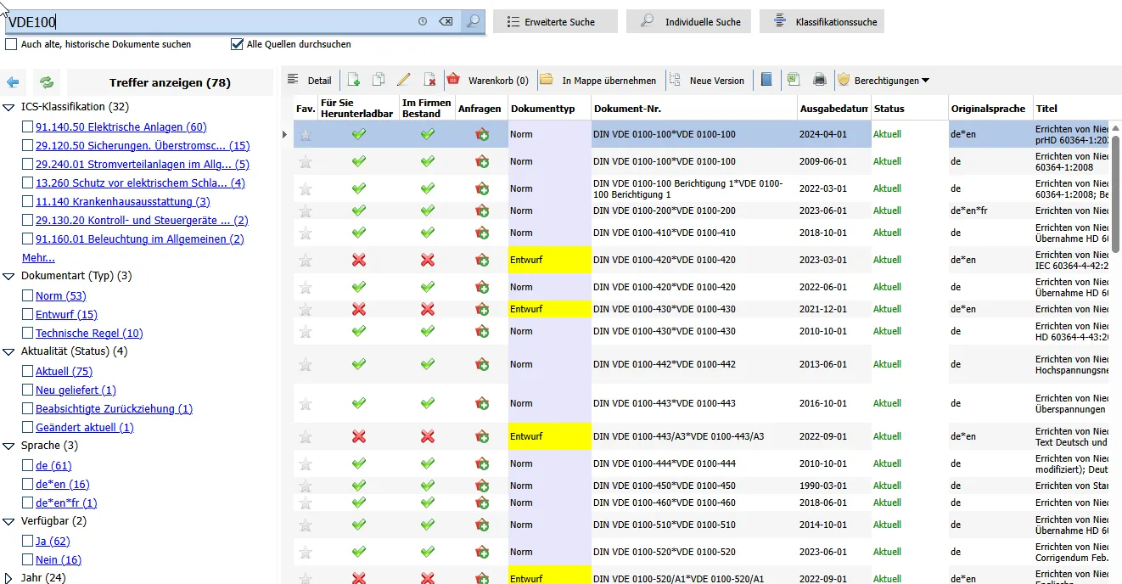This screenshot has height=584, width=1122.
Task: Uncheck 'Alle Quellen durchsuchen' checkbox
Action: pyautogui.click(x=237, y=44)
